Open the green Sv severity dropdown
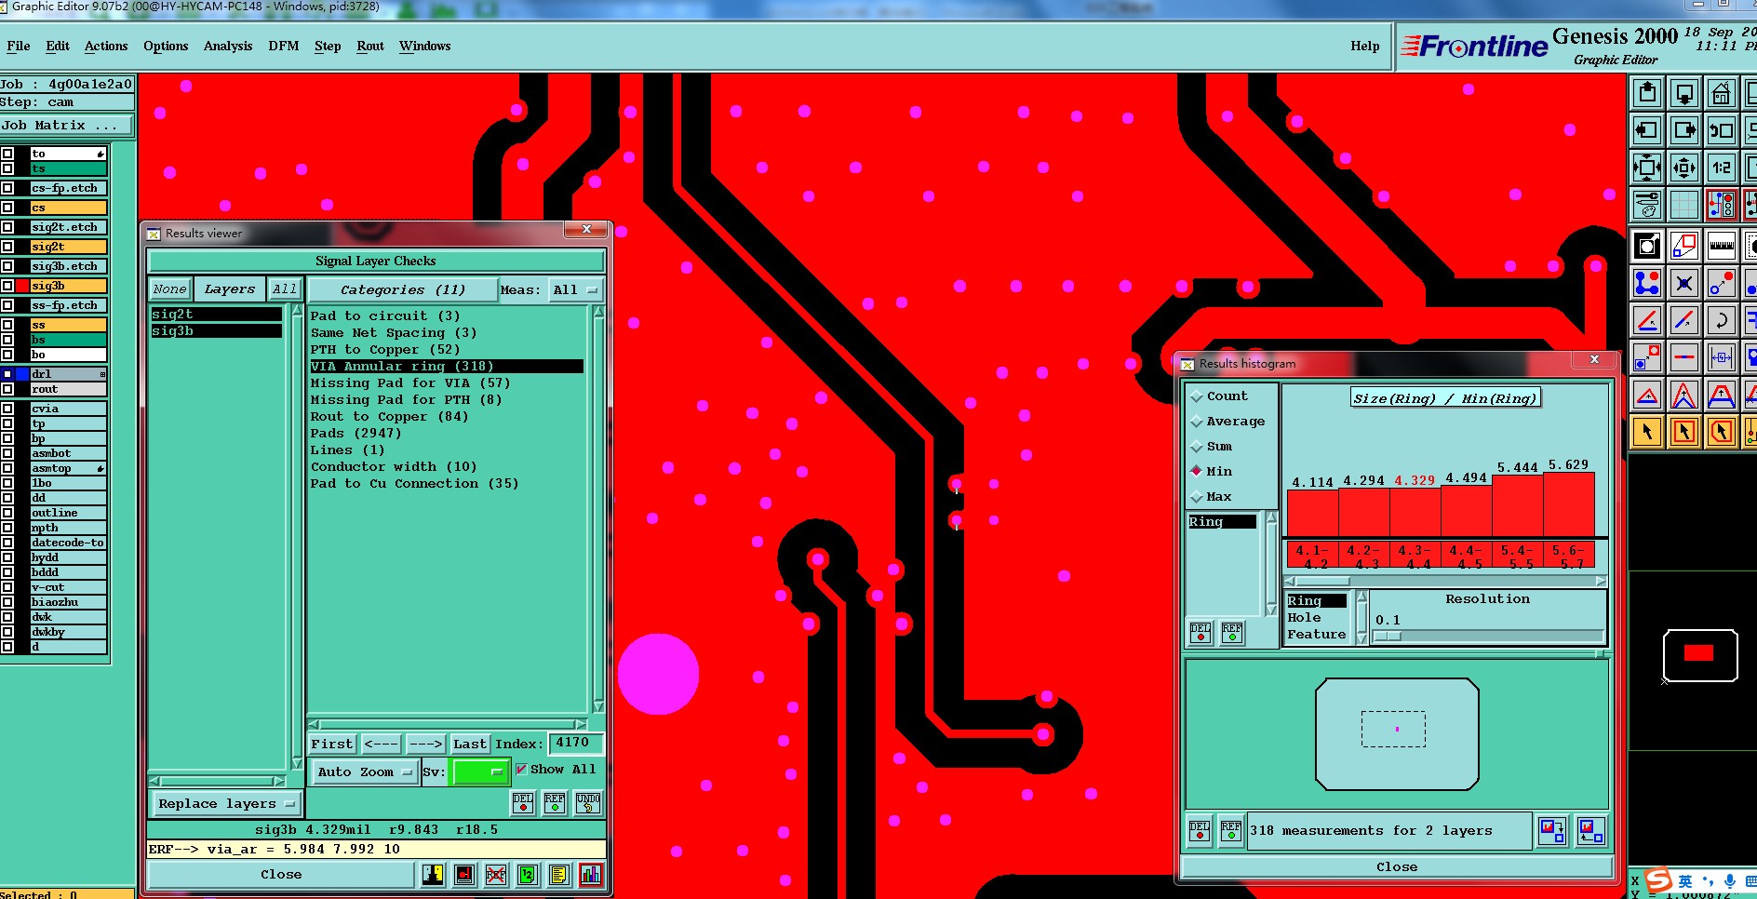The height and width of the screenshot is (899, 1757). 479,772
